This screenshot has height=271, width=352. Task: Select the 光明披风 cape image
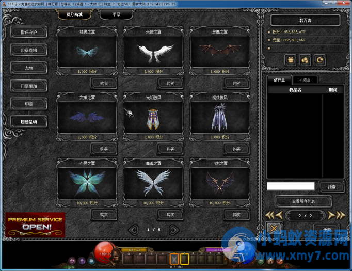(153, 117)
